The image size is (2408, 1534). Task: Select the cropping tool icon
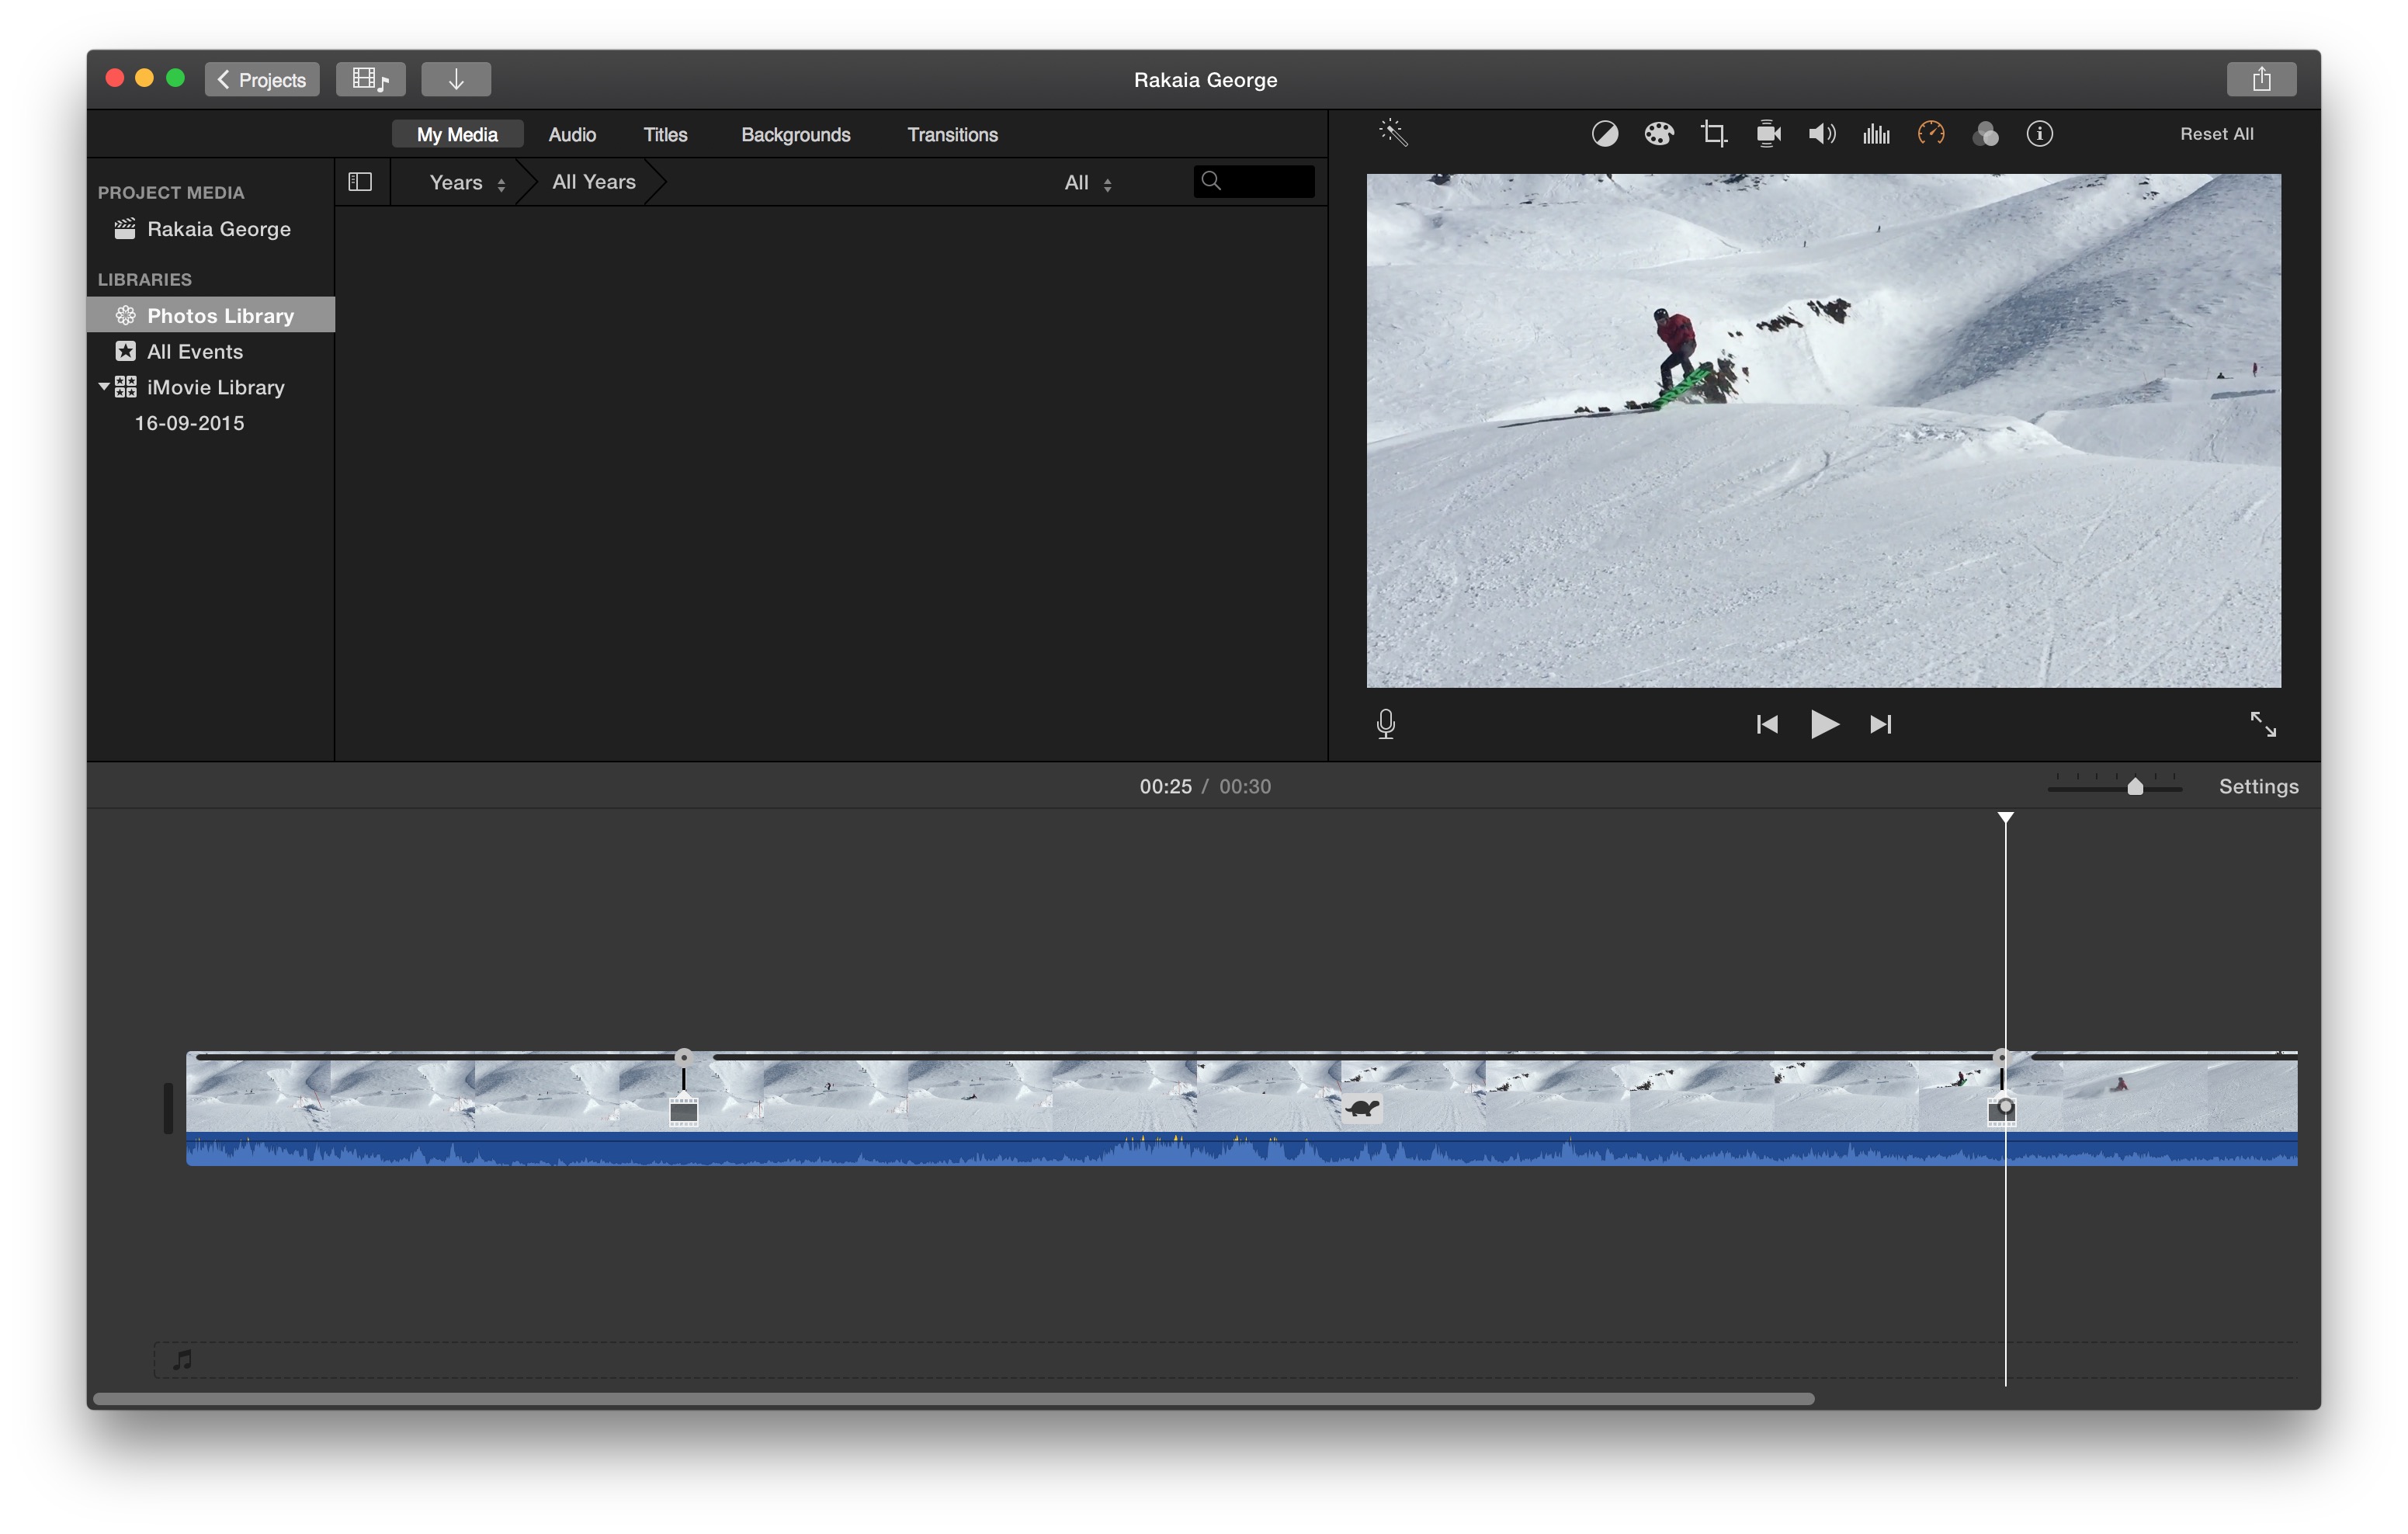pos(1713,134)
